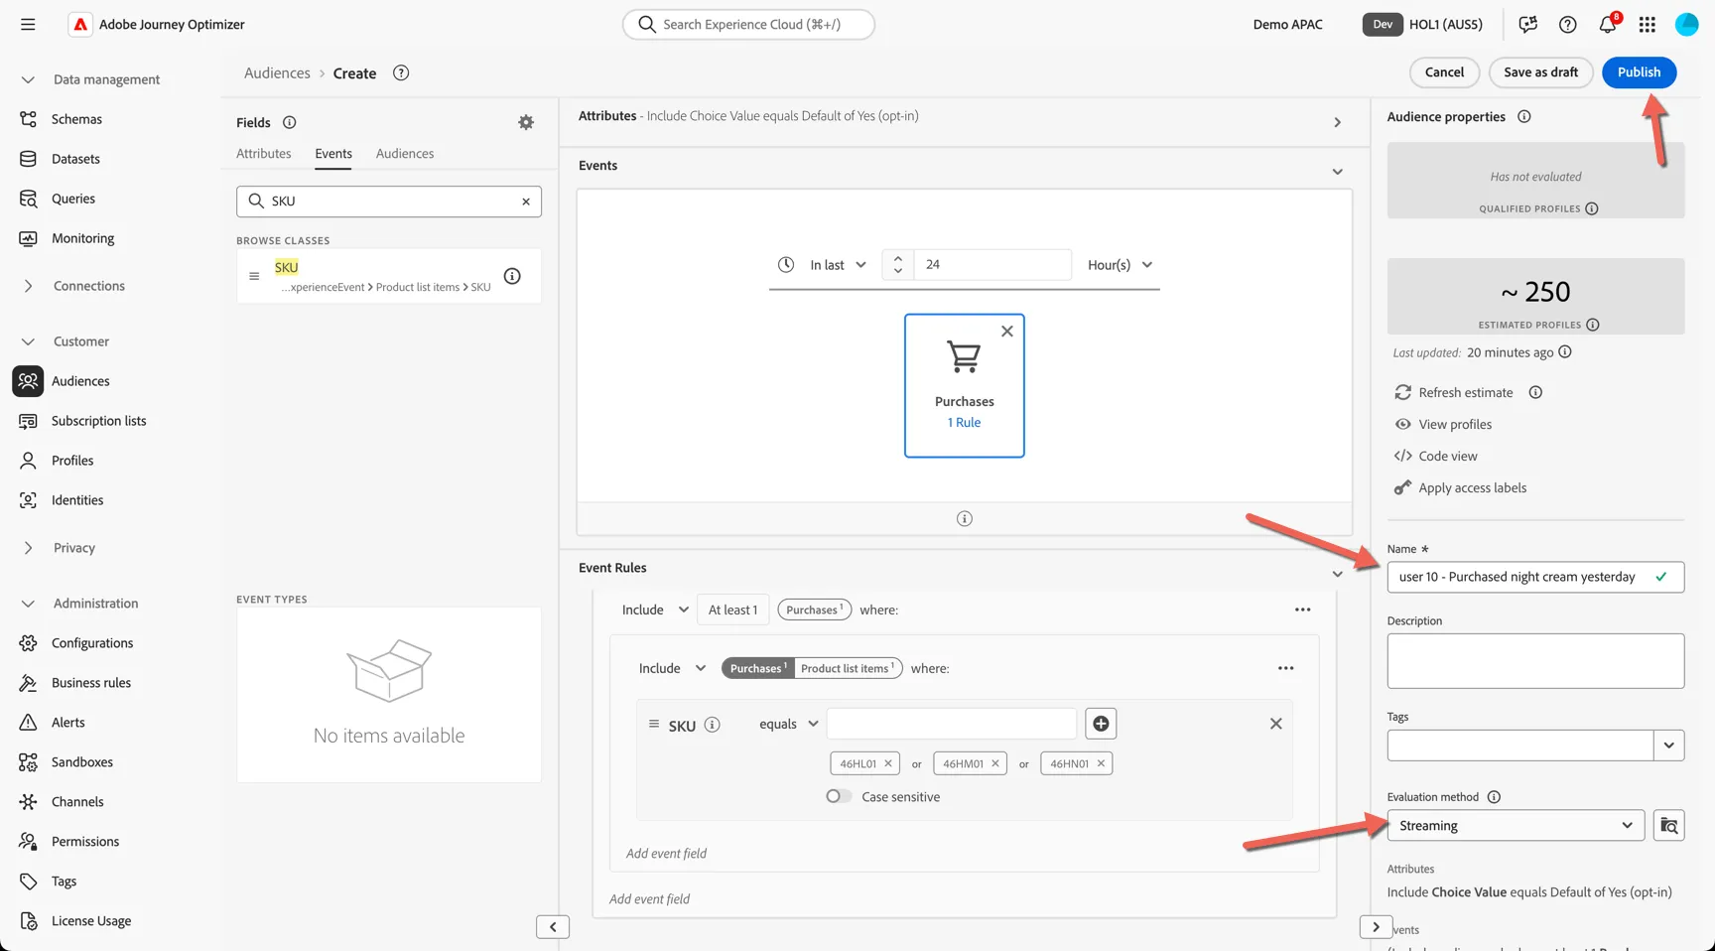Click the audience Name input field
This screenshot has width=1715, height=951.
(1535, 577)
